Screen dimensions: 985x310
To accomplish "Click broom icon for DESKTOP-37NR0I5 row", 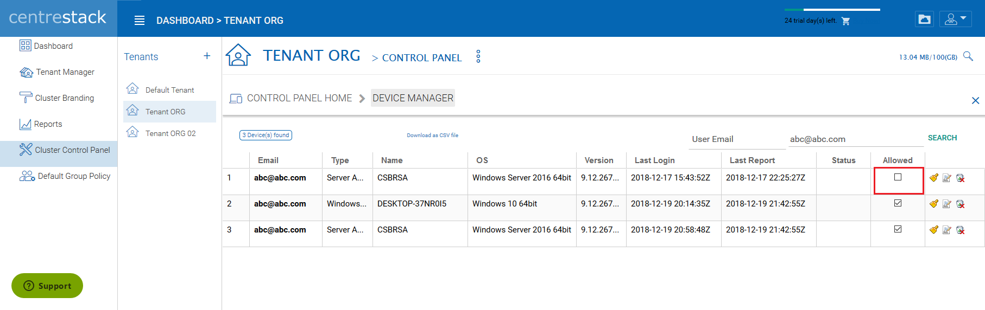I will point(934,204).
